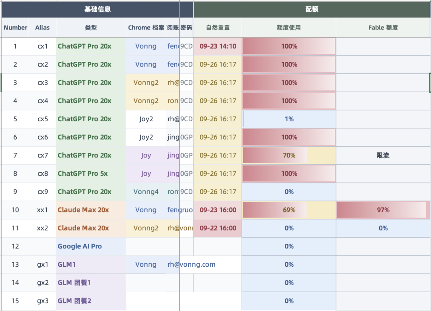Select the Number column header
431x311 pixels.
[16, 28]
